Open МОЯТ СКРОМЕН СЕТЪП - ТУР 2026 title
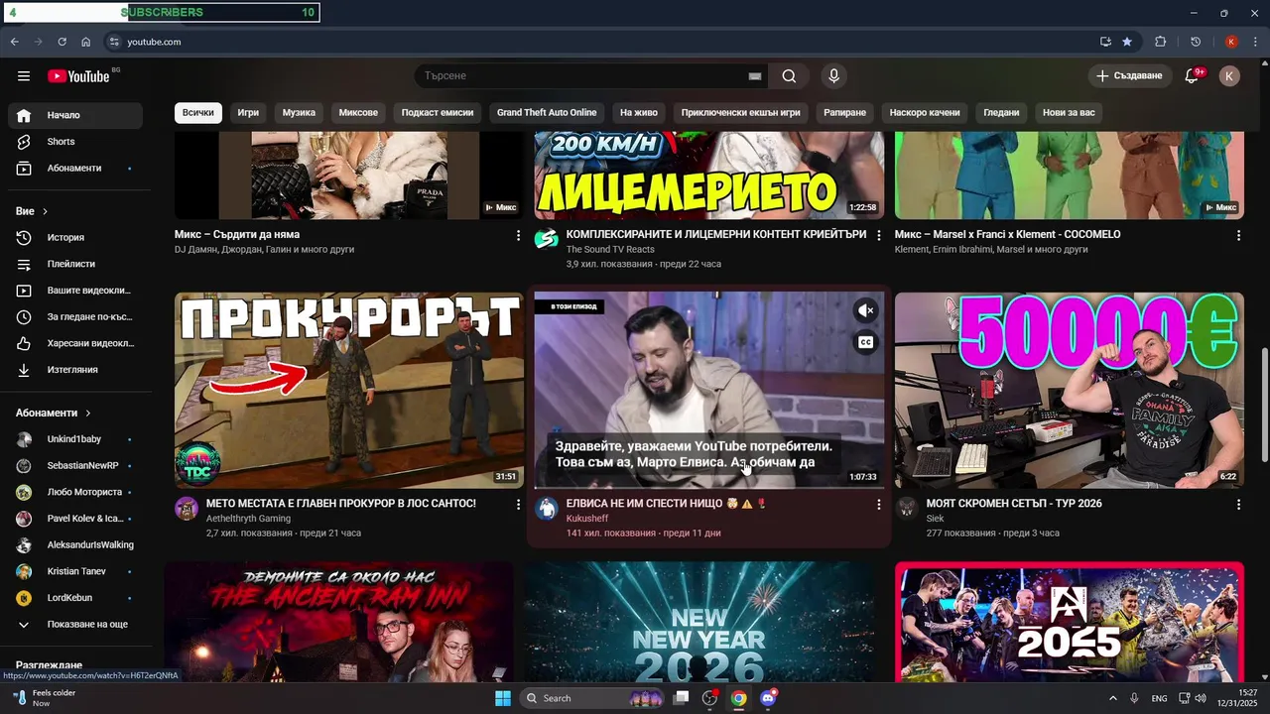This screenshot has width=1270, height=714. 1014,504
